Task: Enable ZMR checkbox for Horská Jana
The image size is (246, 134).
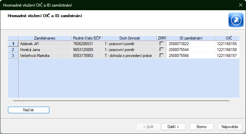Action: tap(162, 49)
